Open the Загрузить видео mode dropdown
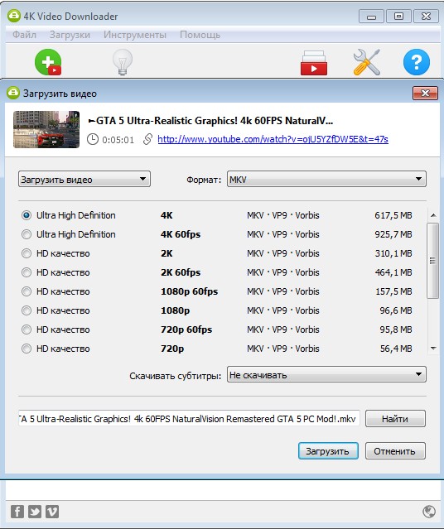This screenshot has height=529, width=444. pos(84,179)
